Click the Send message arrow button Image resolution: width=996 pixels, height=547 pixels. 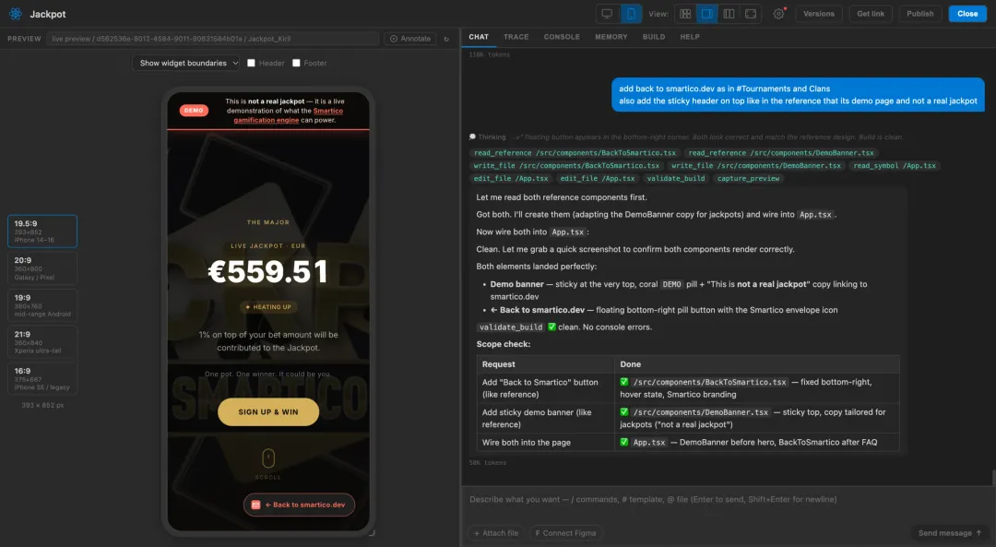click(x=950, y=533)
